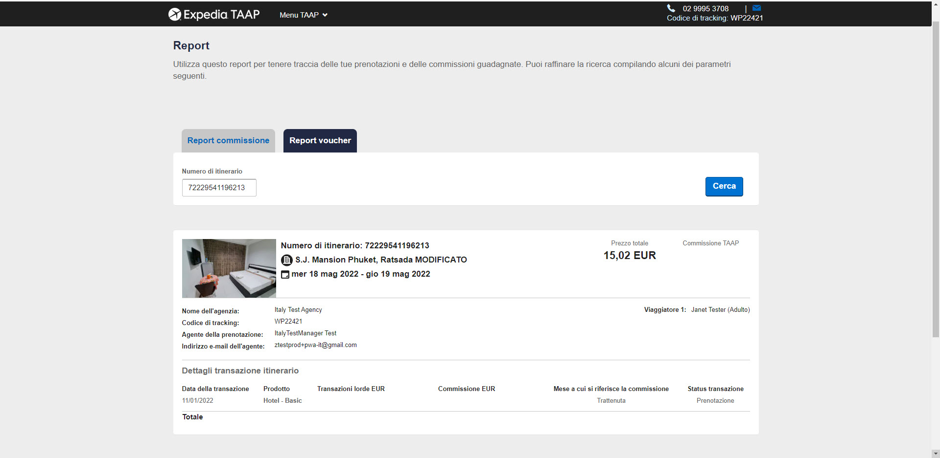940x458 pixels.
Task: Switch to Report commissione tab
Action: (x=228, y=141)
